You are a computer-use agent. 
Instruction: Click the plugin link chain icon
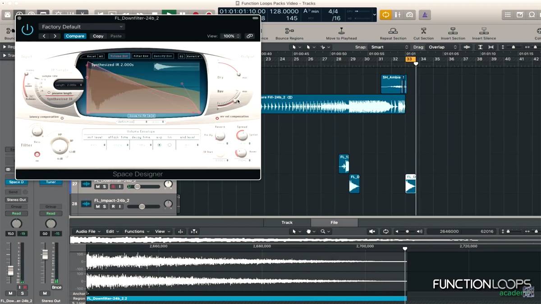249,36
